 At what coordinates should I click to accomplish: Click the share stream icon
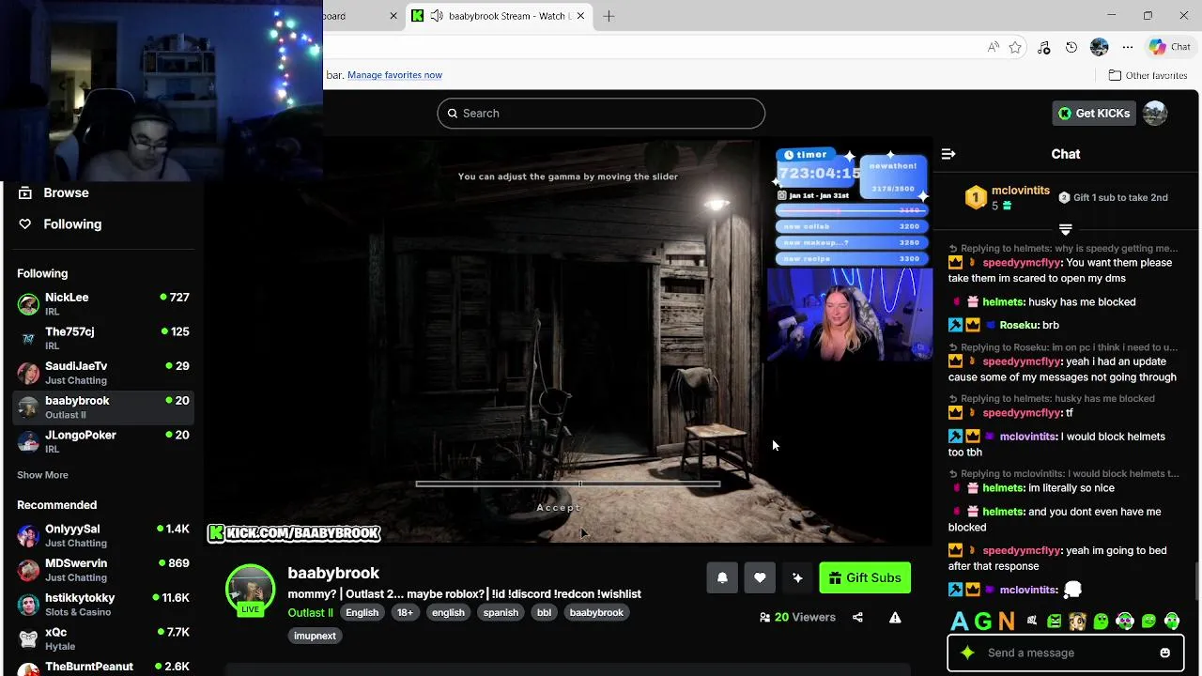click(857, 618)
